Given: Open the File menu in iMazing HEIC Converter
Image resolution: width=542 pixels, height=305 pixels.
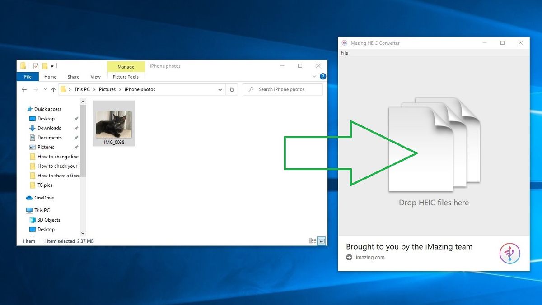Looking at the screenshot, I should (x=344, y=53).
